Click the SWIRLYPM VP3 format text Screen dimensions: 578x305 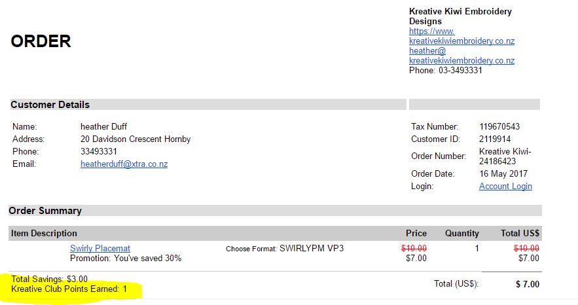pos(312,248)
